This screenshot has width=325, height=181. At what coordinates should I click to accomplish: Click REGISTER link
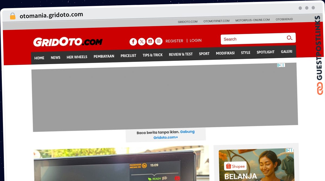174,41
